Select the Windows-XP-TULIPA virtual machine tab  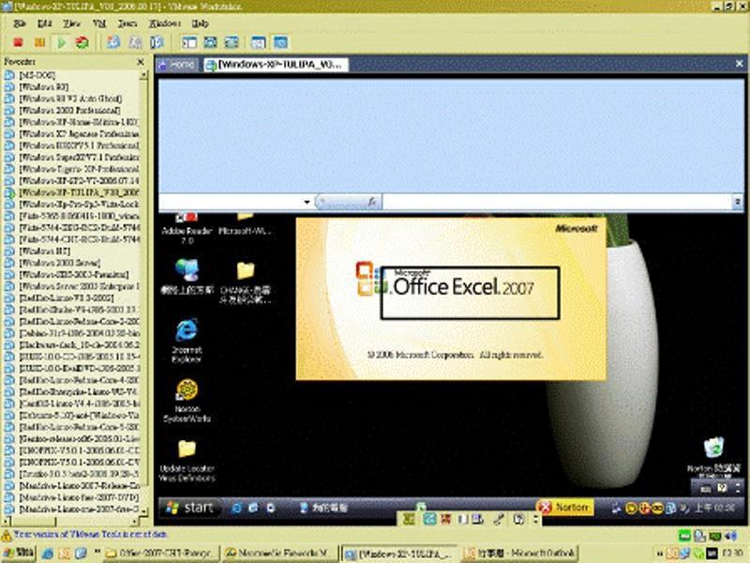(x=276, y=65)
